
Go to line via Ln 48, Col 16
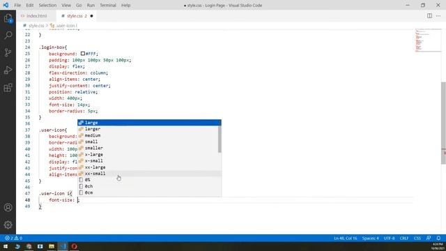click(346, 238)
